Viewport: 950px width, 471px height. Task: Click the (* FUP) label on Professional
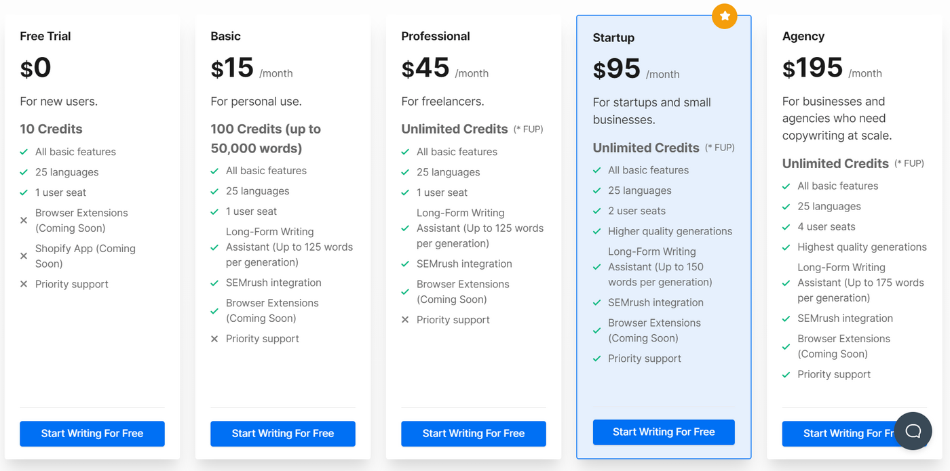529,129
